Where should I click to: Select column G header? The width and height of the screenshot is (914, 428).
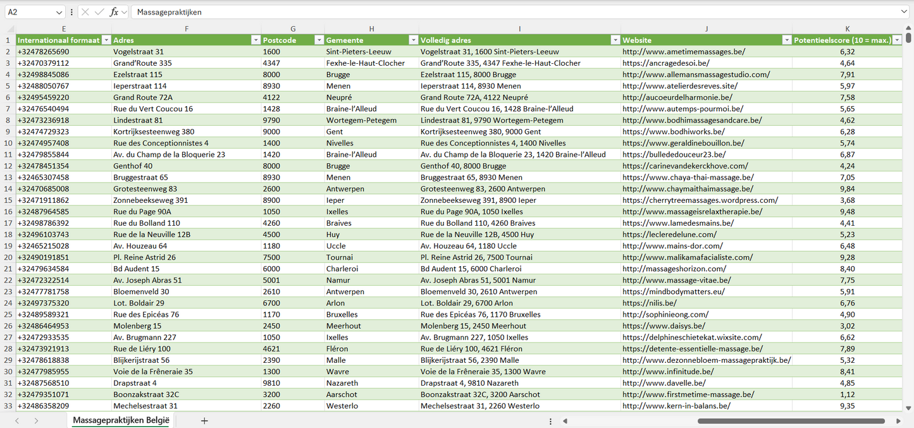[x=293, y=28]
